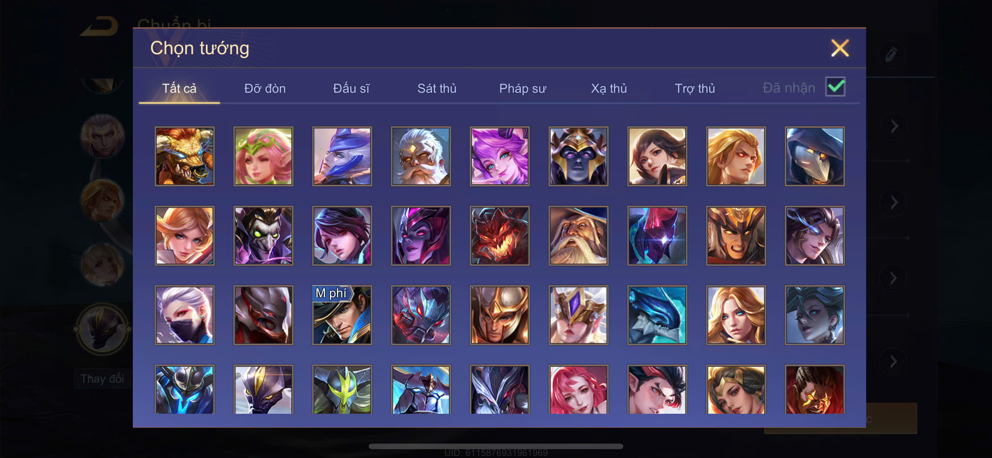
Task: Click the back arrow beside 'Chuẩn bị'
Action: coord(100,26)
